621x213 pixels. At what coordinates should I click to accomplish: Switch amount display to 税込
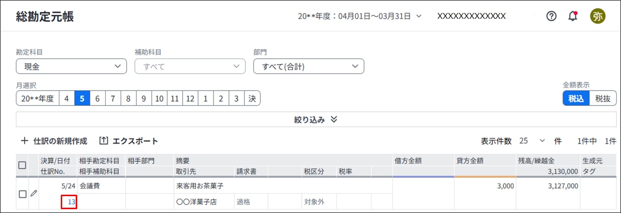coord(576,98)
